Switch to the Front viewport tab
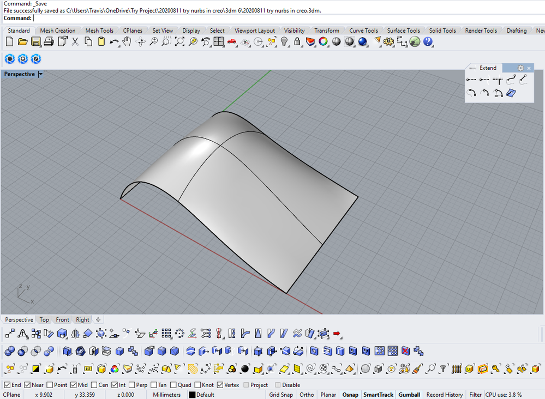Screen dimensions: 545x399 tap(62, 319)
